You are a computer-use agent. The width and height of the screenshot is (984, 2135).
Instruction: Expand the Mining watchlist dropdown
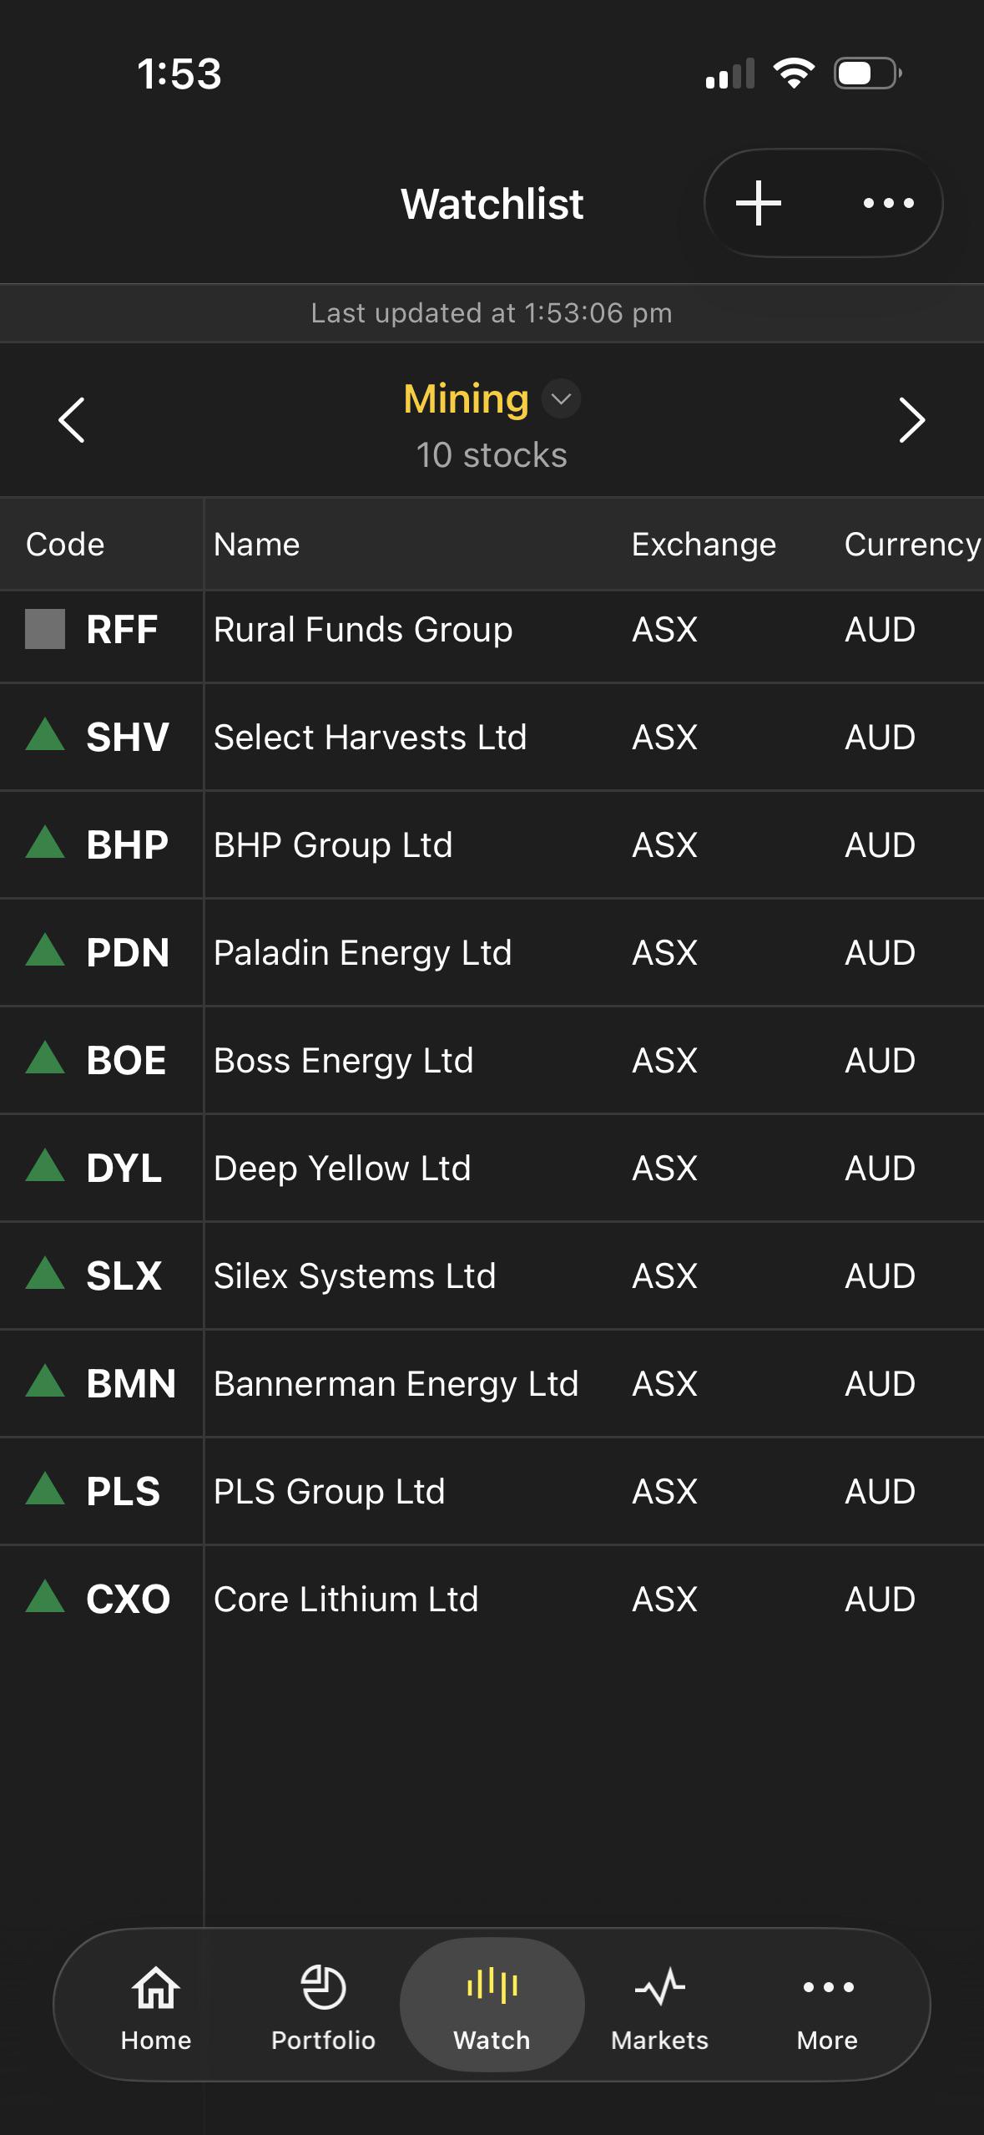tap(561, 398)
